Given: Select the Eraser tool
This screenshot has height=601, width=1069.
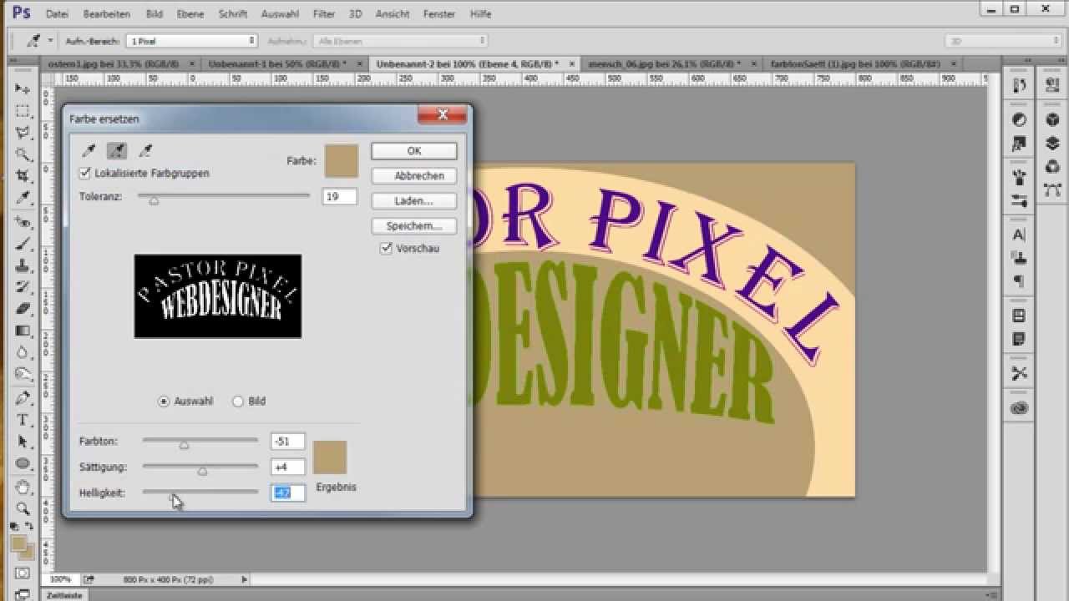Looking at the screenshot, I should (23, 309).
